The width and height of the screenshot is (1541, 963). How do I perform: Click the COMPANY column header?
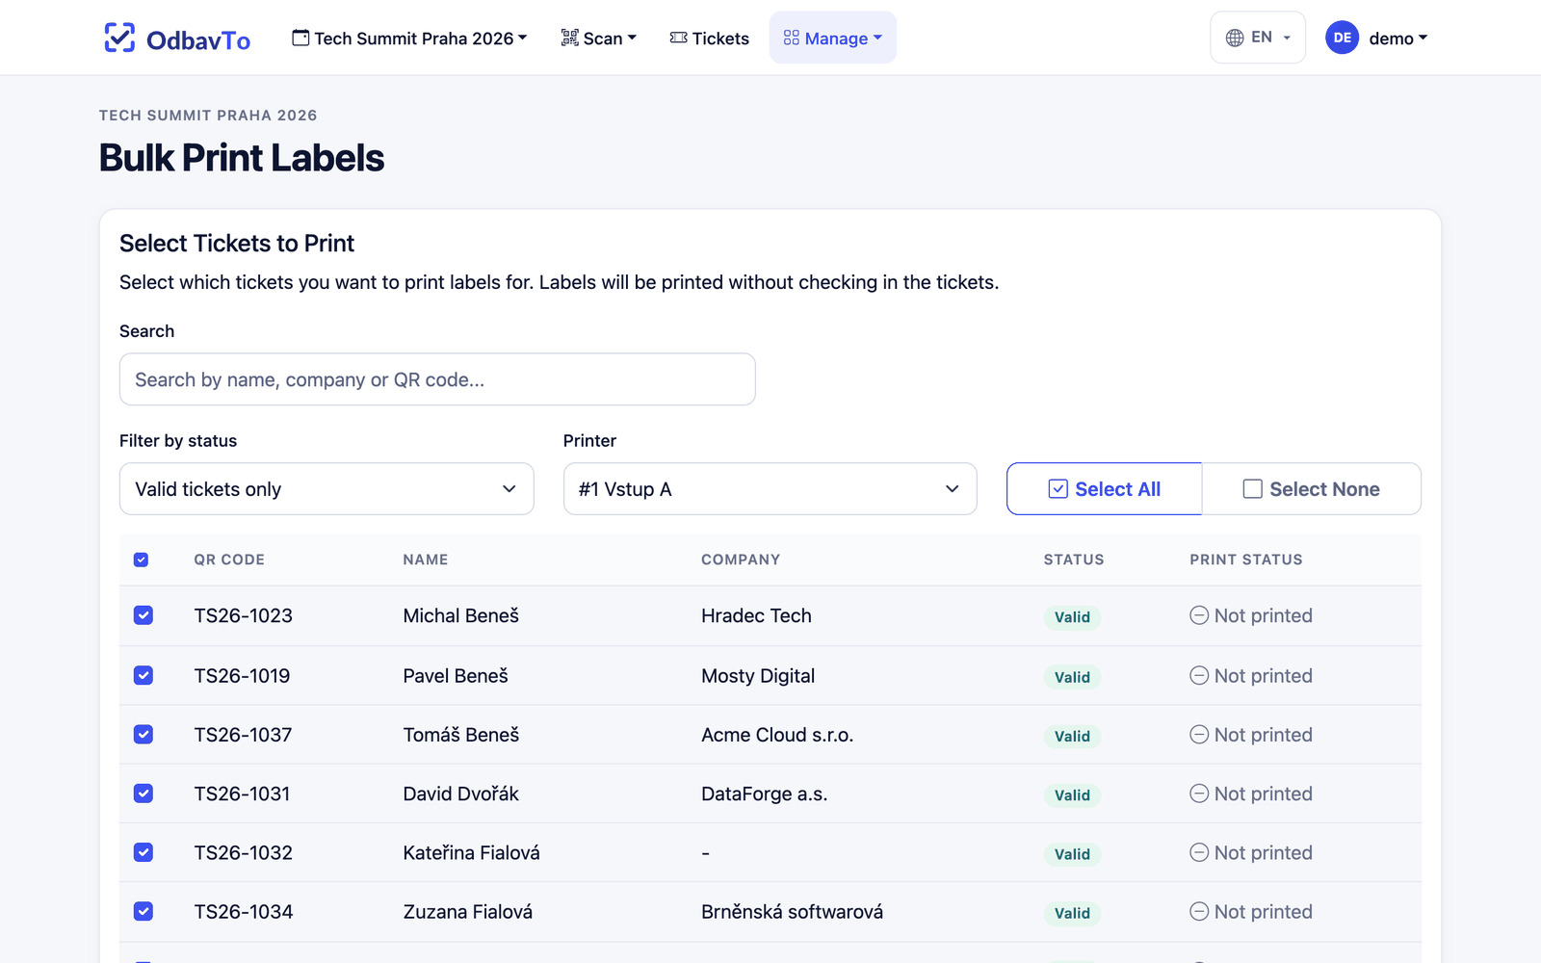pos(741,560)
